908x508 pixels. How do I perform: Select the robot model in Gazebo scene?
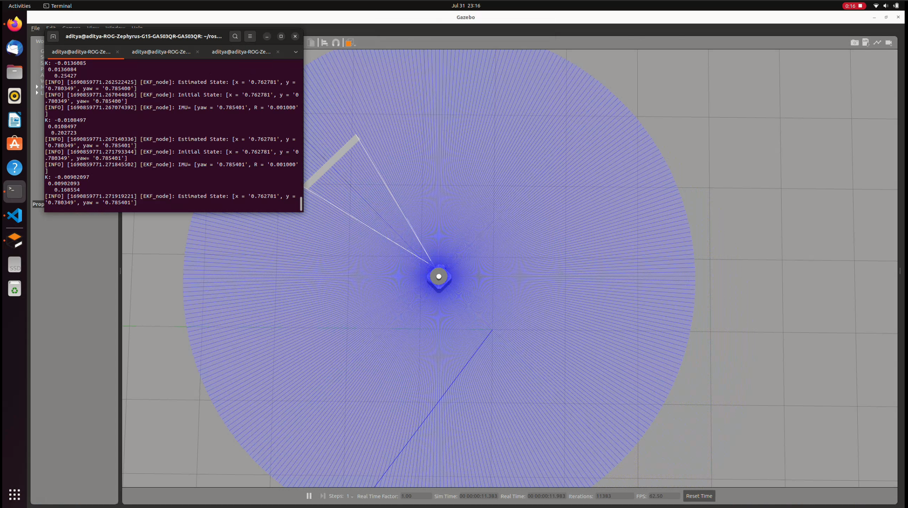click(439, 277)
